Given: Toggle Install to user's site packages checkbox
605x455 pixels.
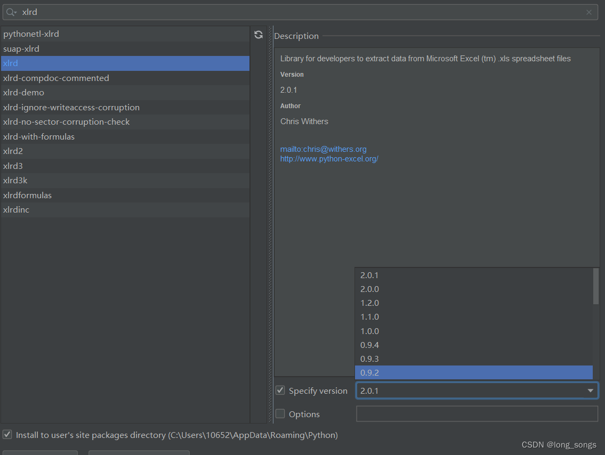Looking at the screenshot, I should (x=7, y=435).
